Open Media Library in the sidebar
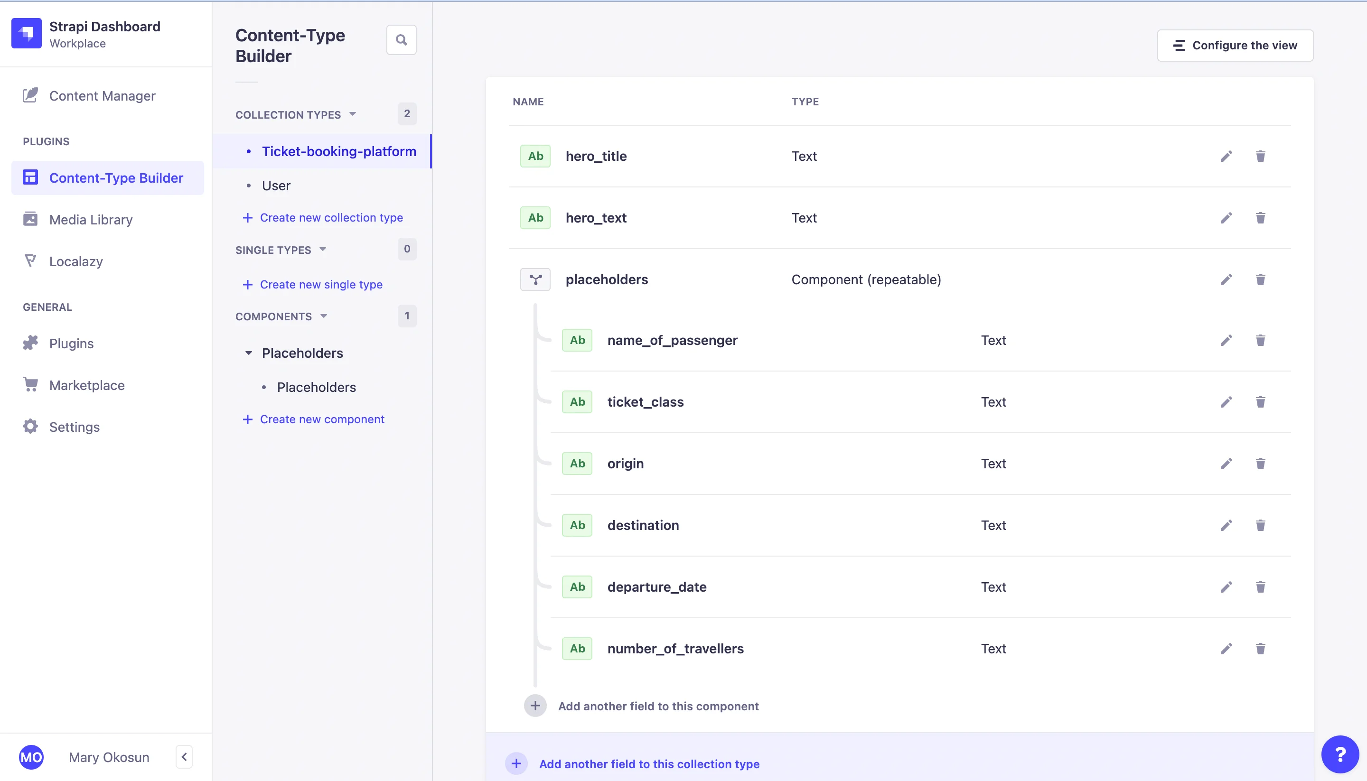The height and width of the screenshot is (781, 1367). (x=91, y=219)
